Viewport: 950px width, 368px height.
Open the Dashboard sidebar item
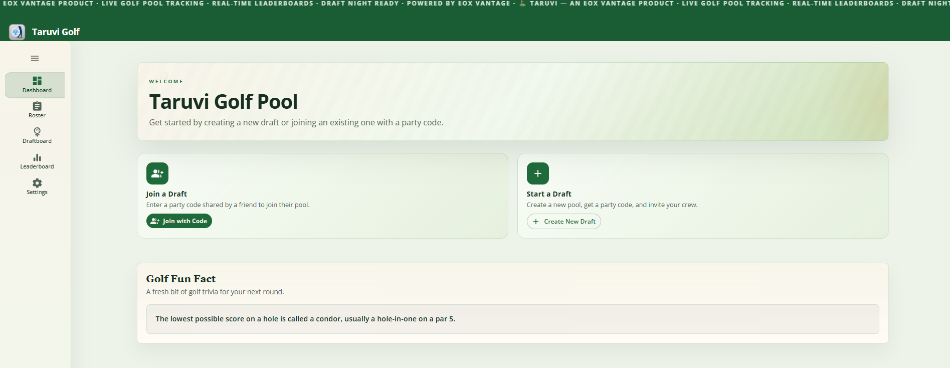pos(35,85)
